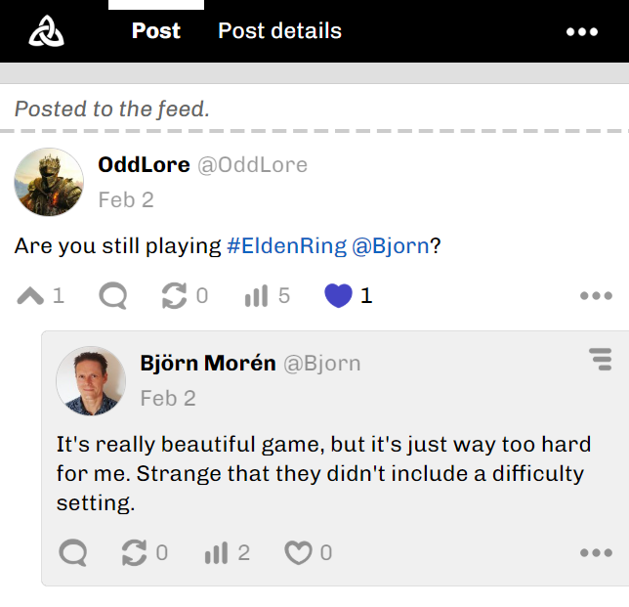Screen dimensions: 629x607
Task: Upvote OddLore's post
Action: pos(31,296)
